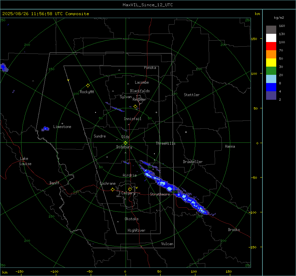
Task: Click the HighRiver city label
Action: pos(136,230)
